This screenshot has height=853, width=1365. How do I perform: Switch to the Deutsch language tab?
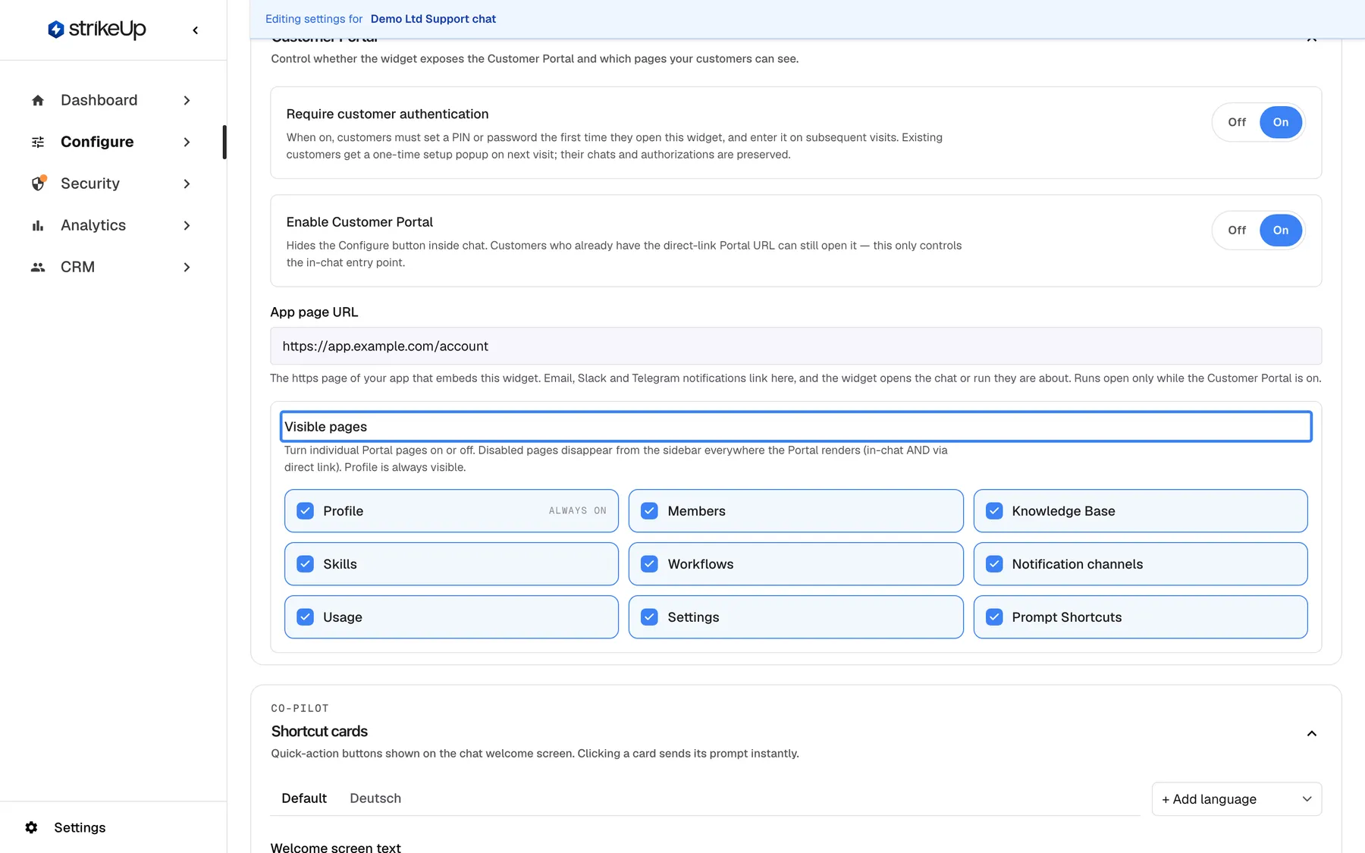tap(375, 798)
